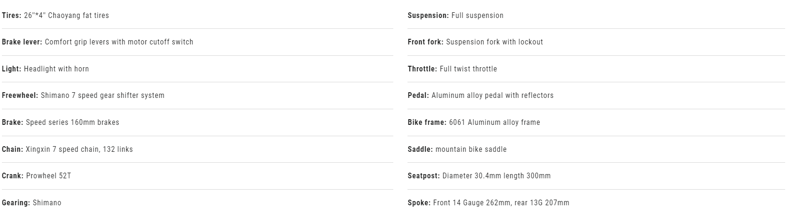This screenshot has height=210, width=788.
Task: Select the Brake: Speed series 160mm text
Action: [61, 122]
